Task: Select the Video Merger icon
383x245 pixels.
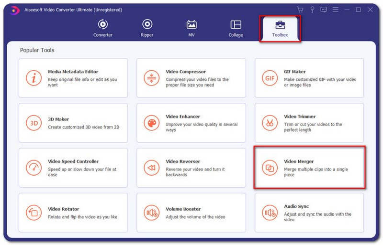Action: pos(270,168)
